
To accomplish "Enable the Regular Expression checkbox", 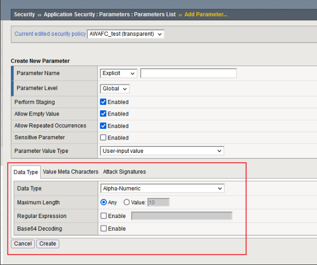I will tap(103, 216).
